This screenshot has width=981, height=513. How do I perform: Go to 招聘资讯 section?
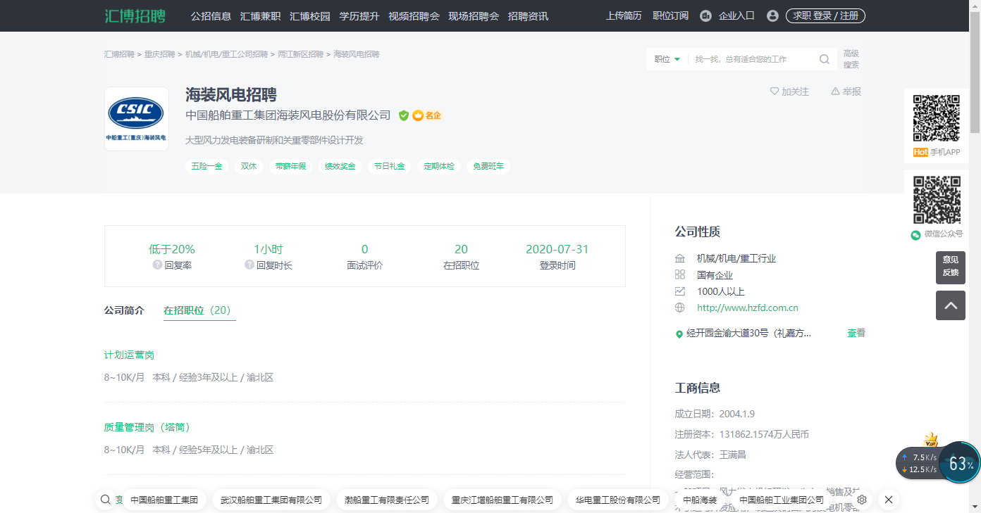(x=528, y=16)
